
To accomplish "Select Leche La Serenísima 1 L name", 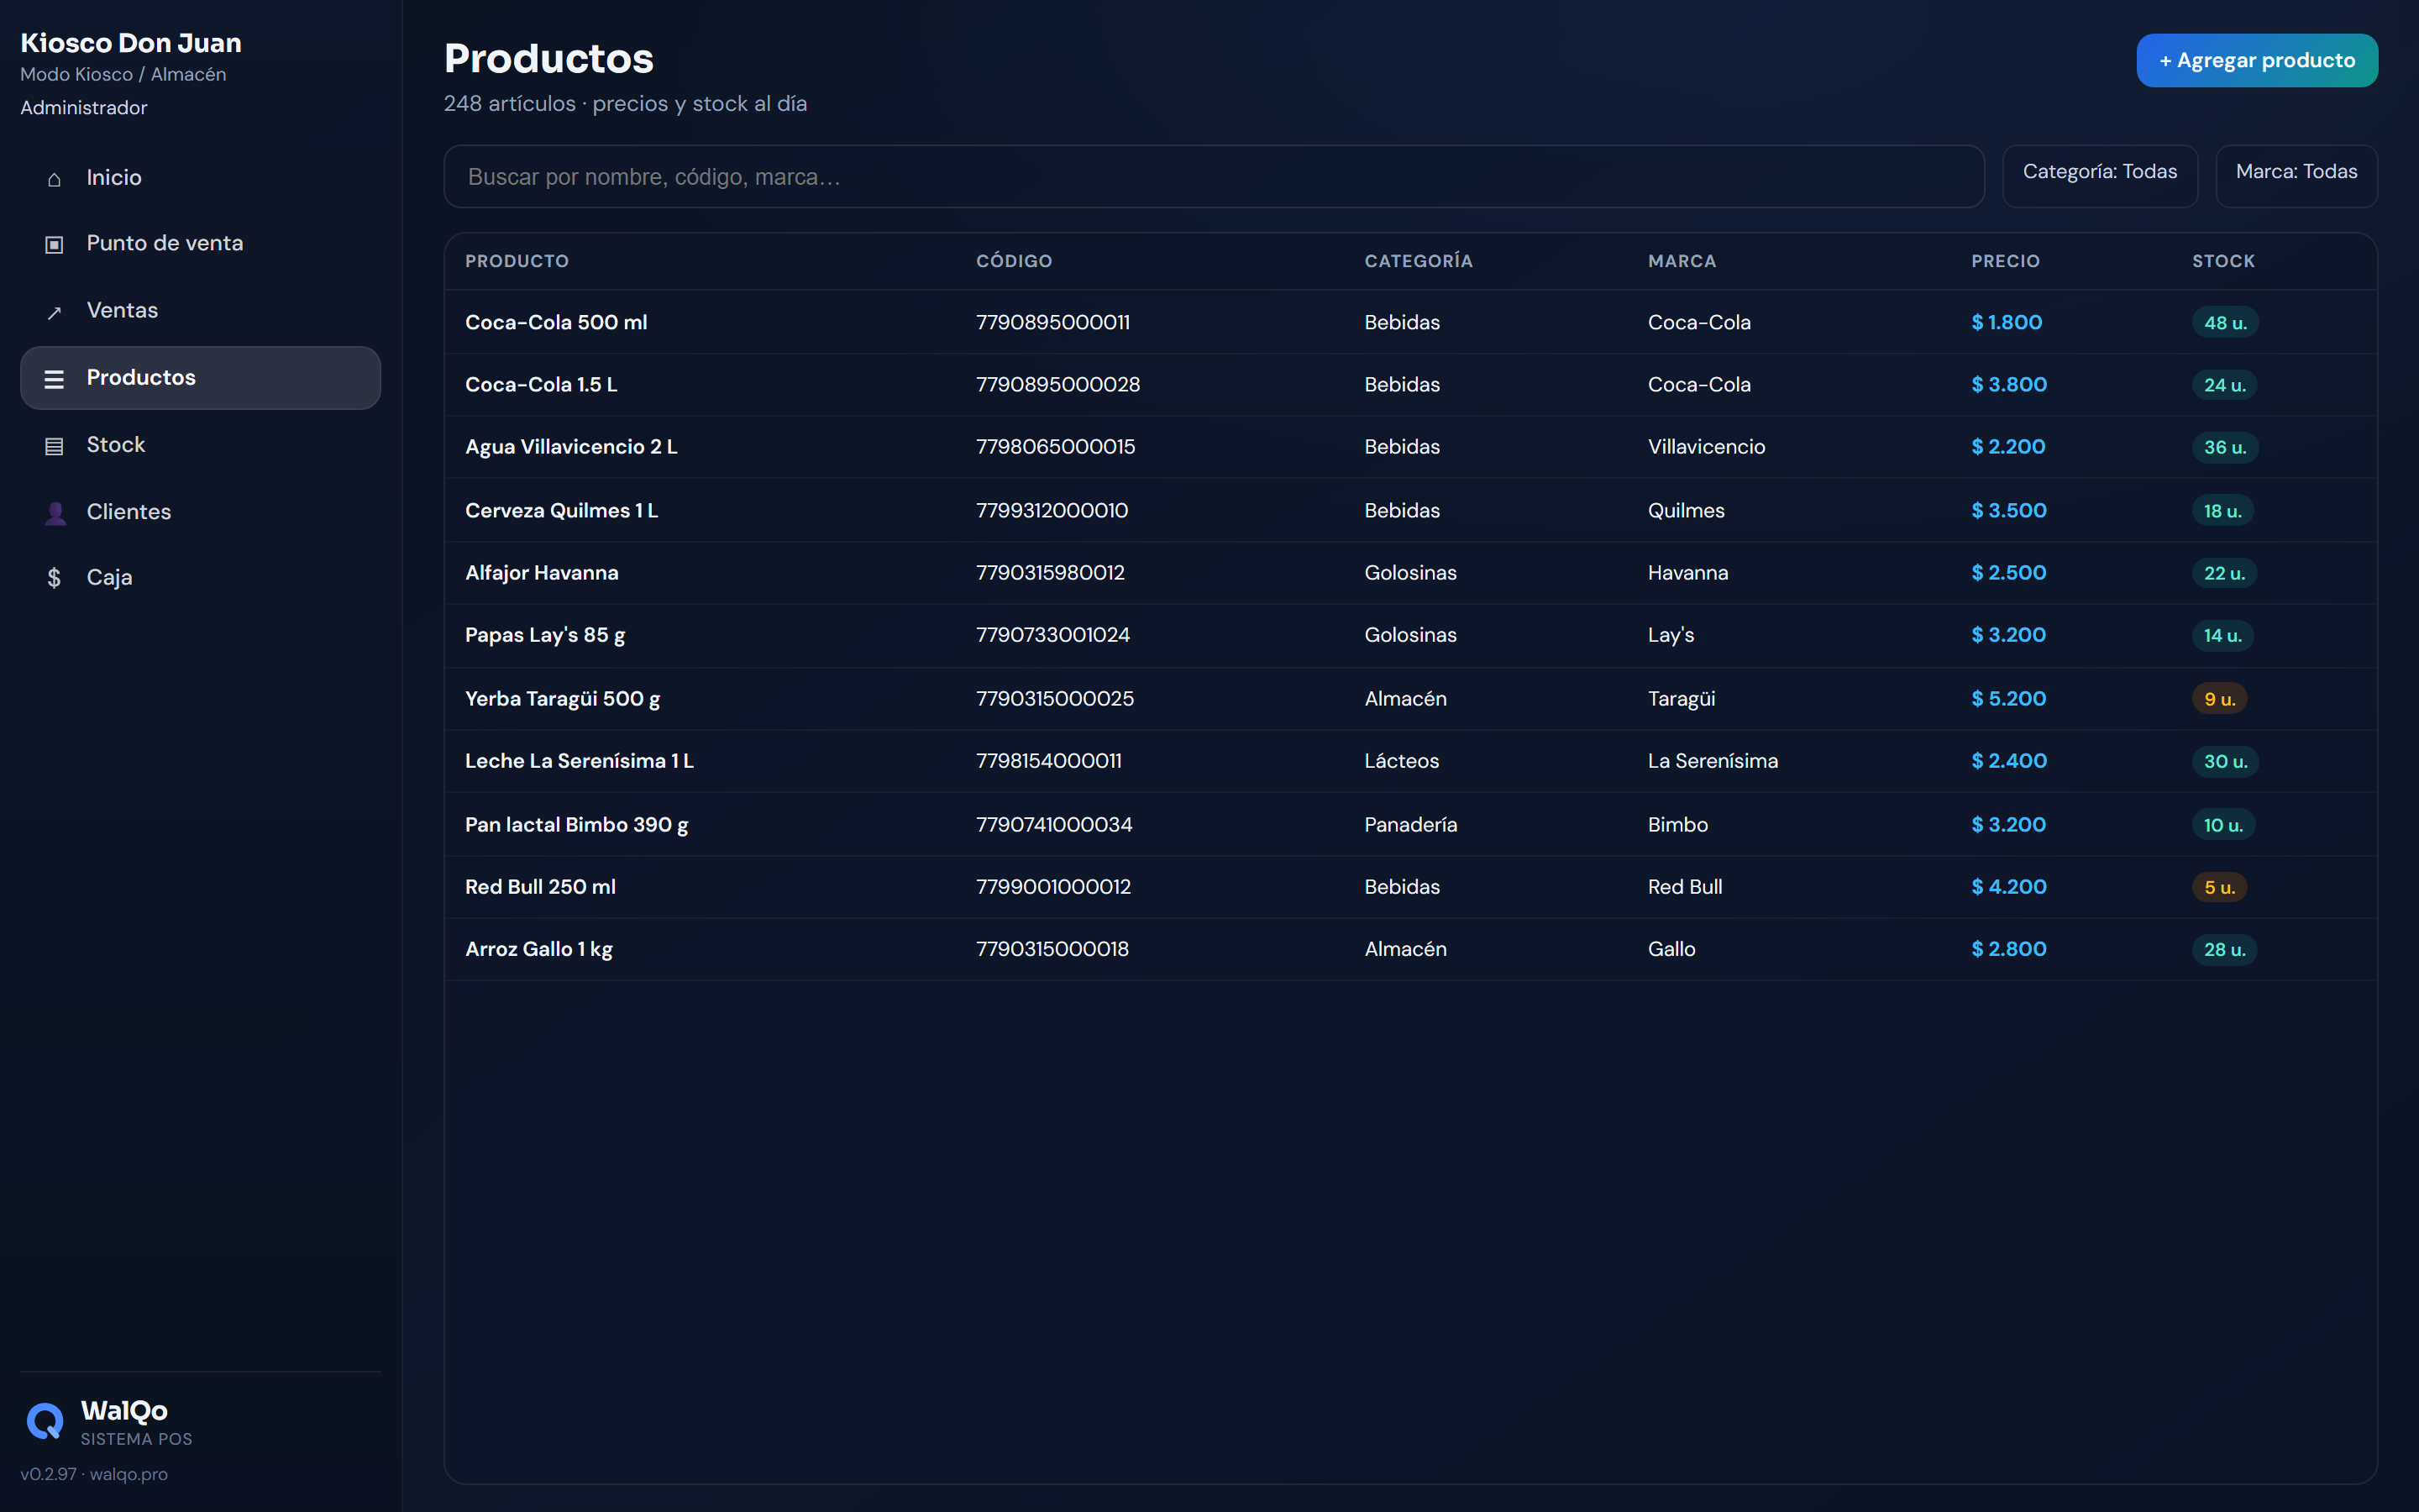I will pos(579,760).
